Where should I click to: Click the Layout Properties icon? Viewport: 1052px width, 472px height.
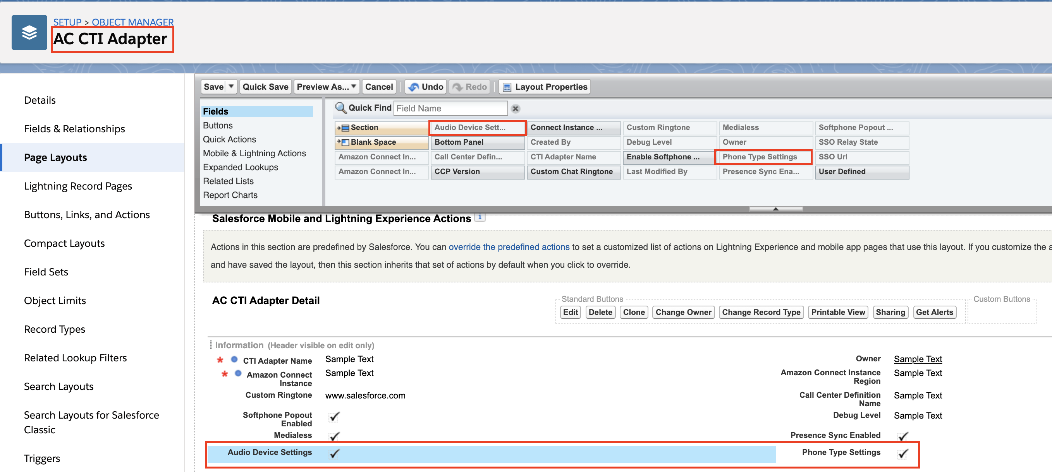click(x=507, y=87)
